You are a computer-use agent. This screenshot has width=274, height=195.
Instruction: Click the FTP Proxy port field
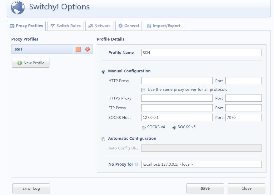coord(243,108)
